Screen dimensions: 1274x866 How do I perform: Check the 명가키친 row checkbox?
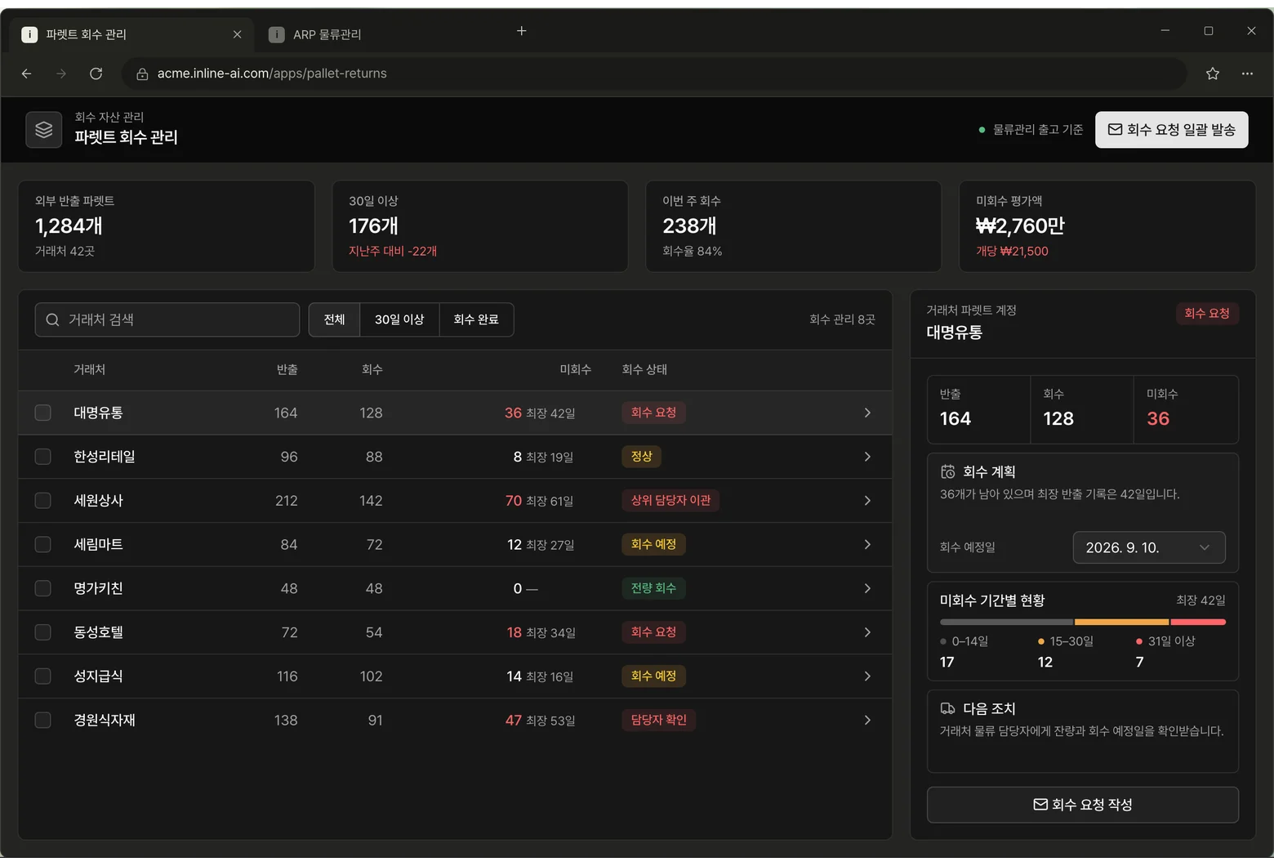coord(42,588)
